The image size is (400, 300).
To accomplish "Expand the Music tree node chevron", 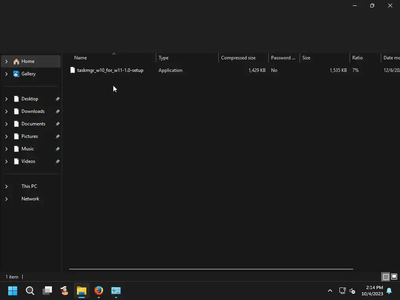I will point(6,149).
